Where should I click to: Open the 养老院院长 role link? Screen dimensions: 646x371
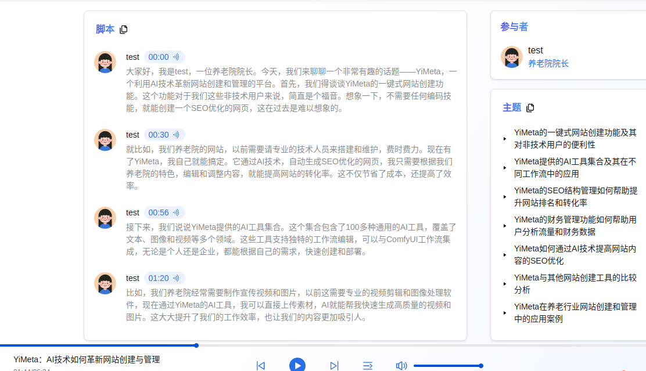[548, 63]
